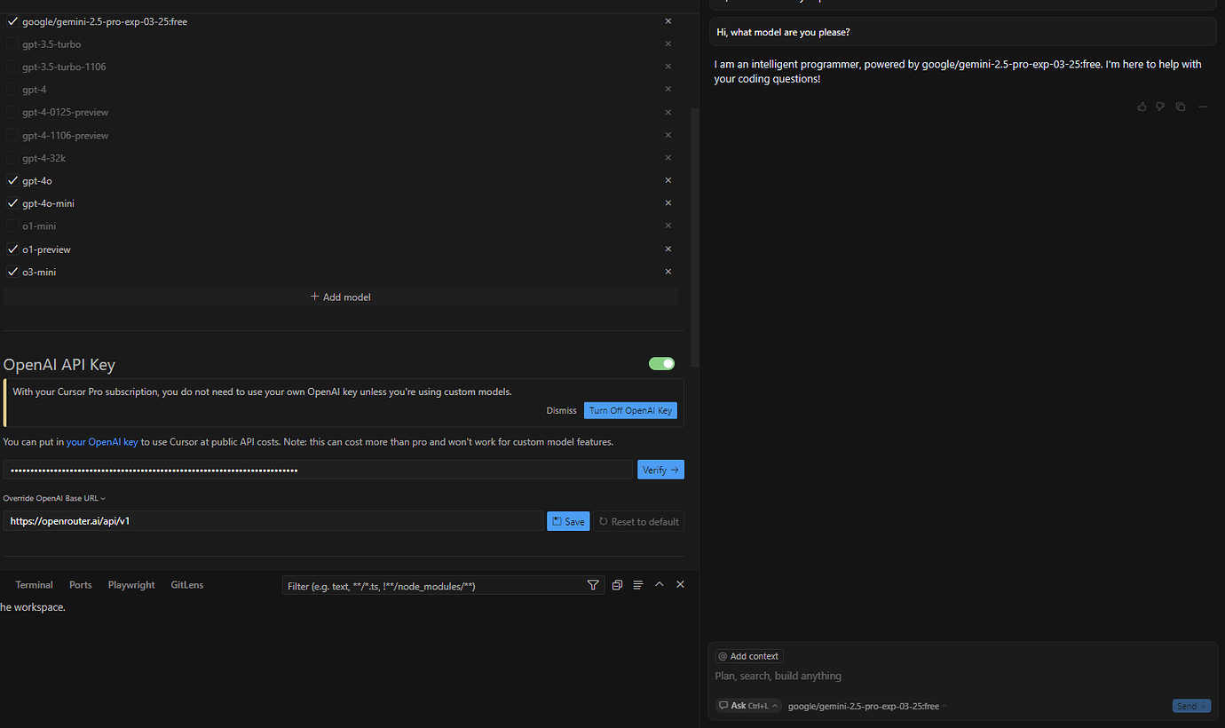Maximize the bottom panel with chevron up
This screenshot has height=728, width=1225.
659,584
